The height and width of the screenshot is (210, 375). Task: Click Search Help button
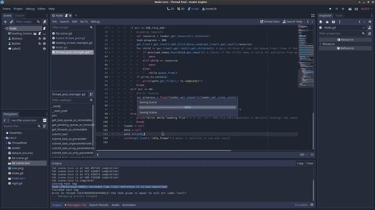292,22
